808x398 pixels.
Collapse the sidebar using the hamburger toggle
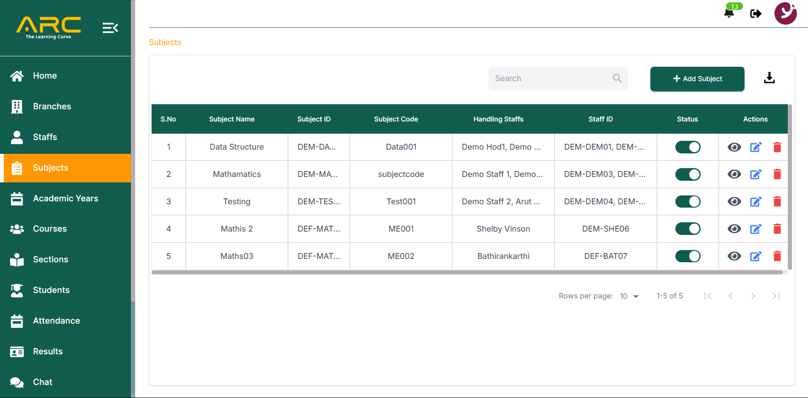(x=110, y=27)
